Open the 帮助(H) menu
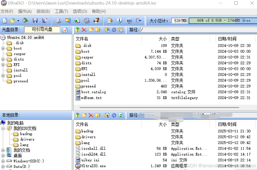Image resolution: width=257 pixels, height=170 pixels. (99, 11)
